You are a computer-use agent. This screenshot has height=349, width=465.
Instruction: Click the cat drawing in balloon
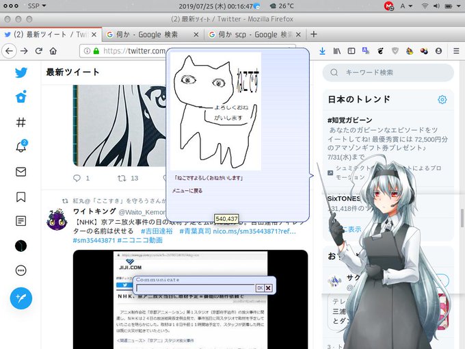pos(215,112)
